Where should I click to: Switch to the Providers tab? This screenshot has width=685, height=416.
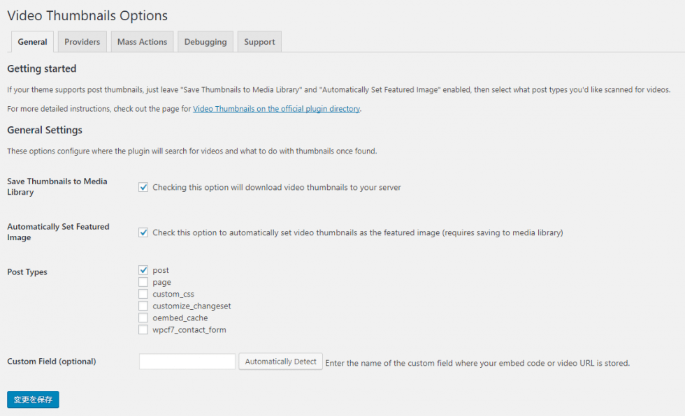coord(82,42)
